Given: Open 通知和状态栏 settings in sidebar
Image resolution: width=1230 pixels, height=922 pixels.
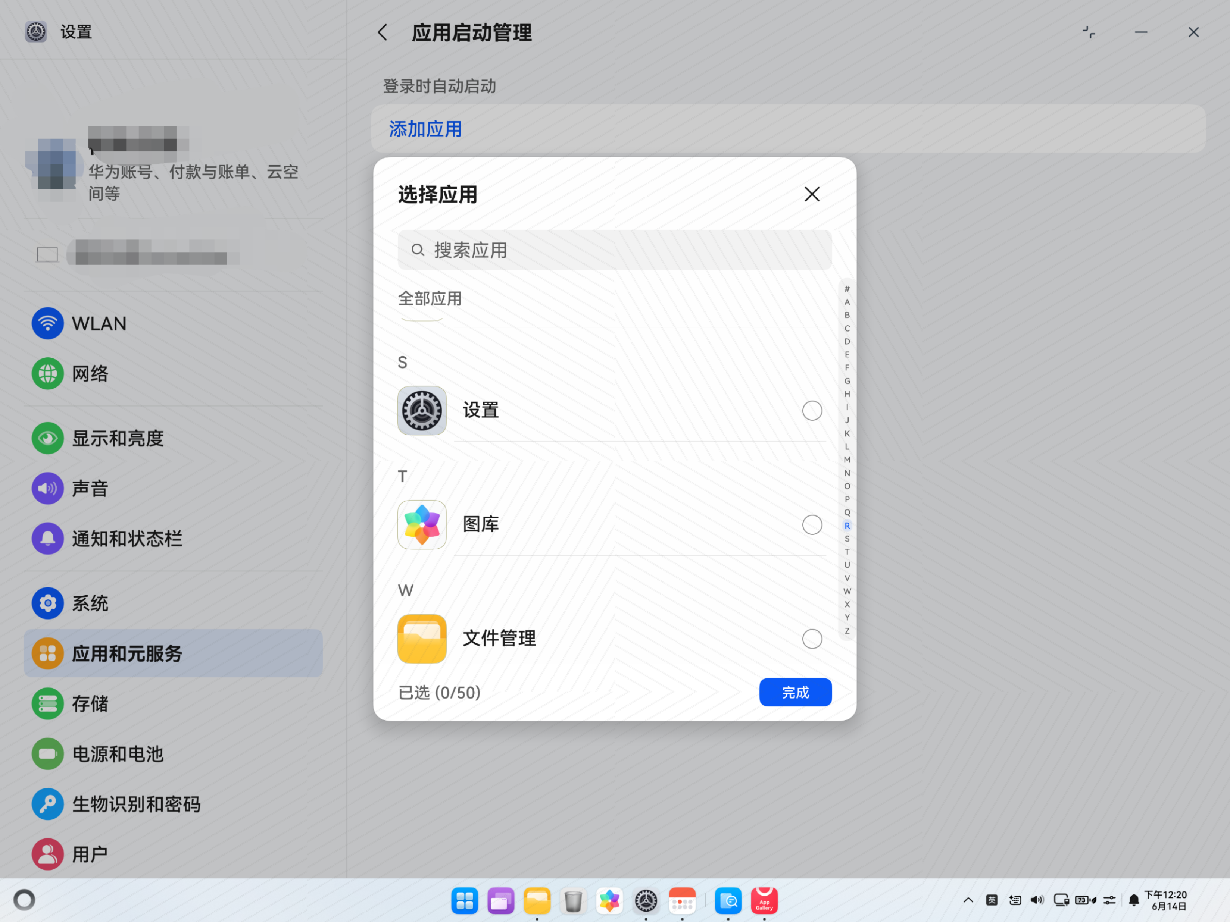Looking at the screenshot, I should (173, 539).
